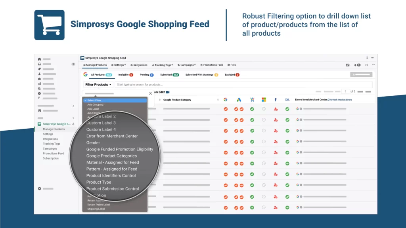Open the Filter Products dropdown
This screenshot has width=406, height=228.
point(98,85)
